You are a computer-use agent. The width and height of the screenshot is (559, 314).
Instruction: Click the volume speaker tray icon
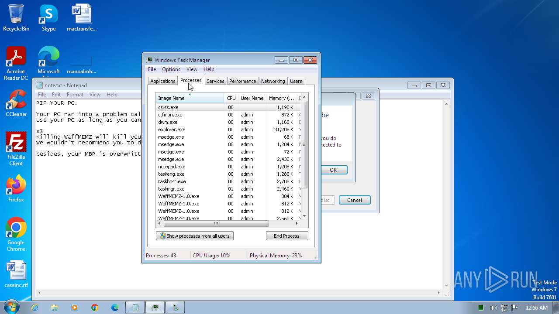[493, 308]
